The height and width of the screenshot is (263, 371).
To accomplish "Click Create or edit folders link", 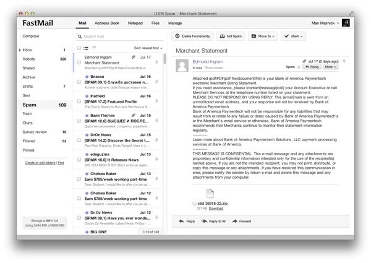I will click(x=40, y=162).
